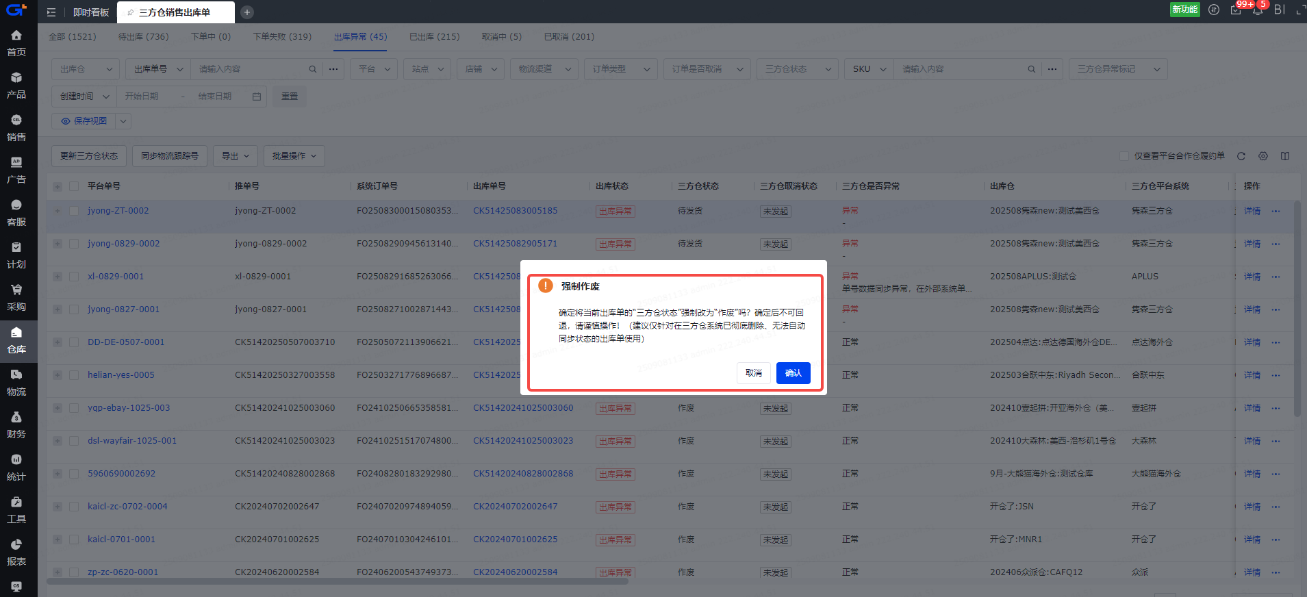Open the 物流渠道 filter dropdown
Image resolution: width=1307 pixels, height=597 pixels.
click(544, 69)
